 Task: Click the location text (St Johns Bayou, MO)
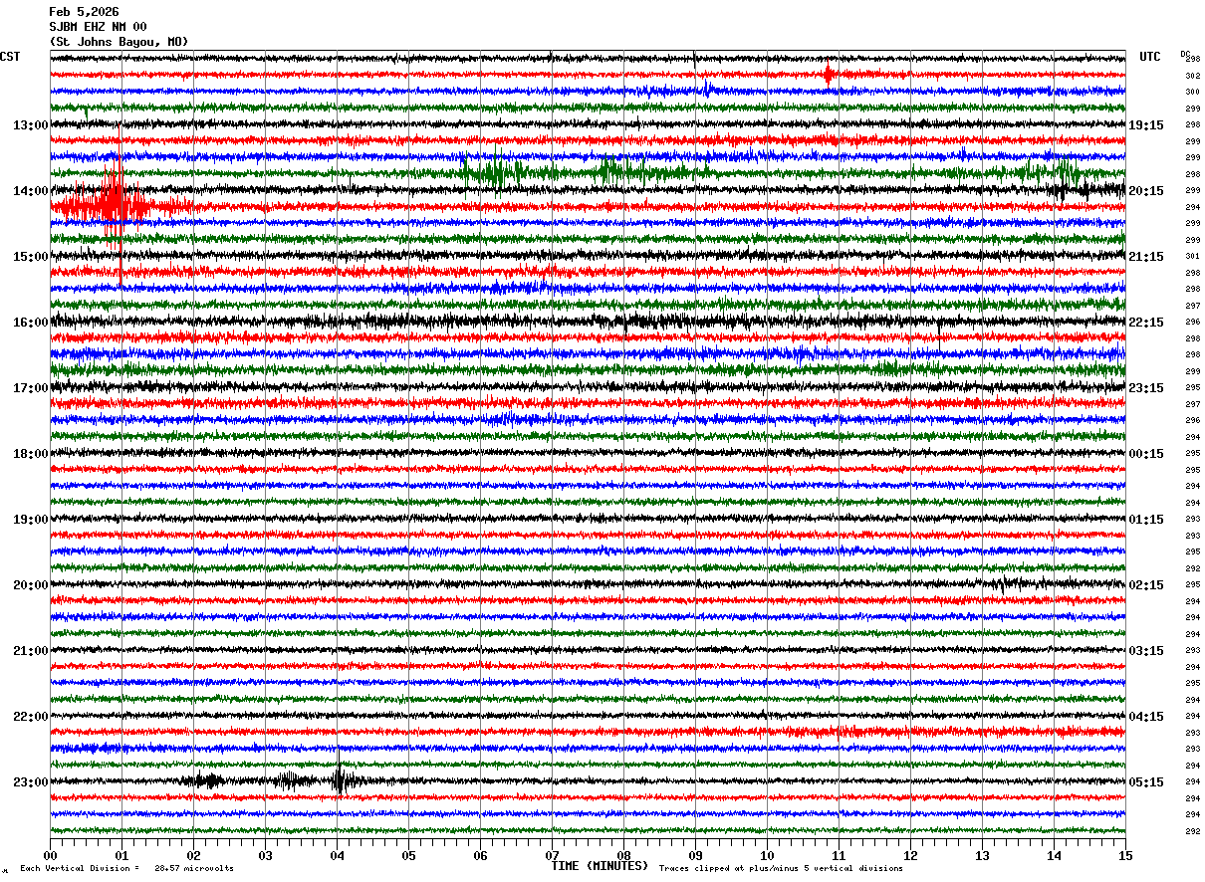point(119,42)
